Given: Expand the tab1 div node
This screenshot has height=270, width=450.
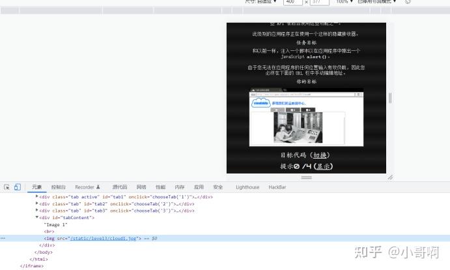Looking at the screenshot, I should pos(36,196).
